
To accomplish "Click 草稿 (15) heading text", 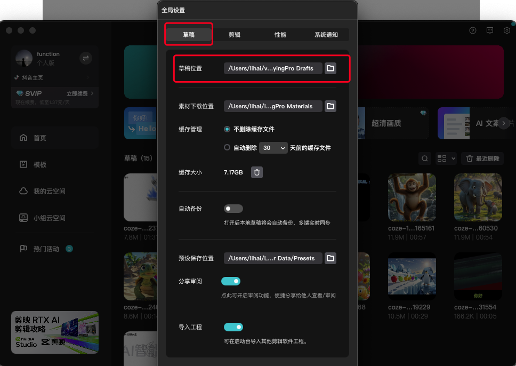I will [138, 158].
